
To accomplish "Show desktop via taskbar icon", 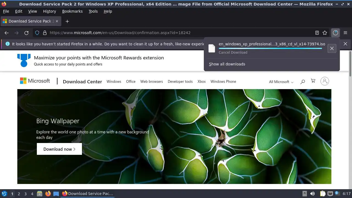I will tap(56, 194).
